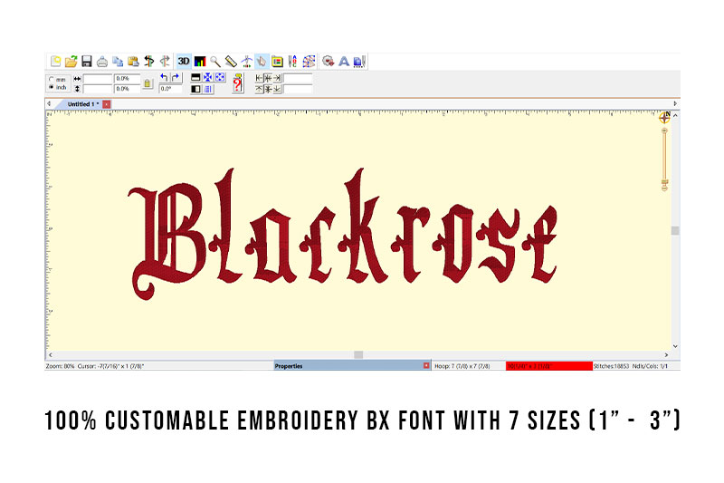724x483 pixels.
Task: Click the rotation angle field
Action: click(x=170, y=89)
